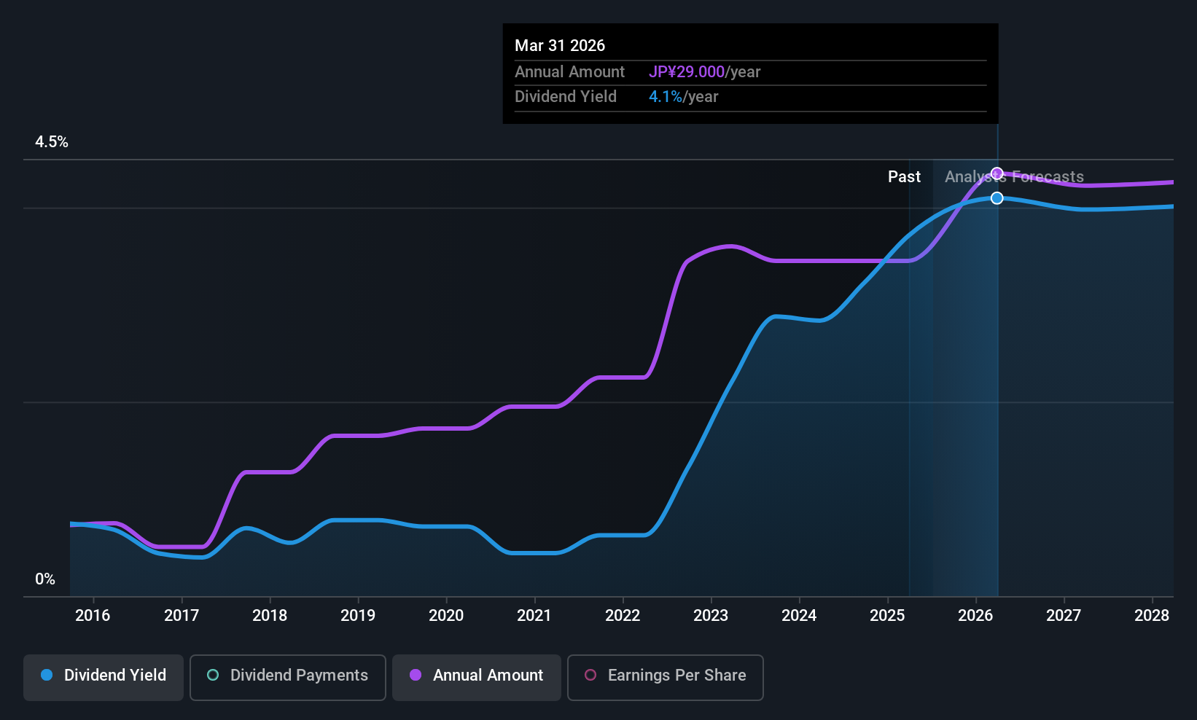Click the JP¥29.000/year tooltip value
Screen dimensions: 1197x720
(704, 72)
